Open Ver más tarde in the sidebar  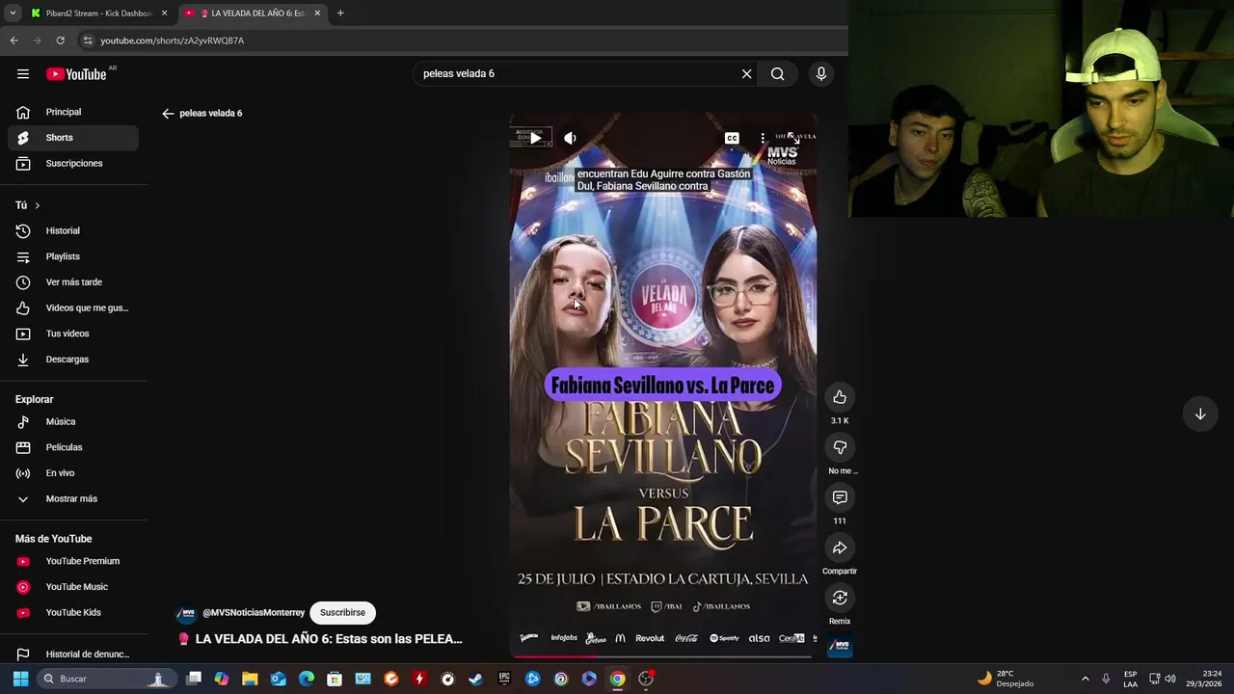73,282
